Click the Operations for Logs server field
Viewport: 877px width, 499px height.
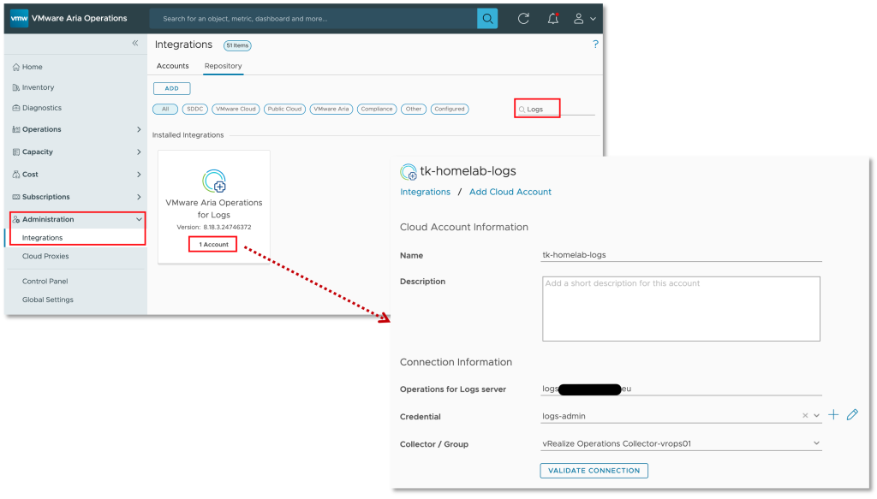coord(681,389)
